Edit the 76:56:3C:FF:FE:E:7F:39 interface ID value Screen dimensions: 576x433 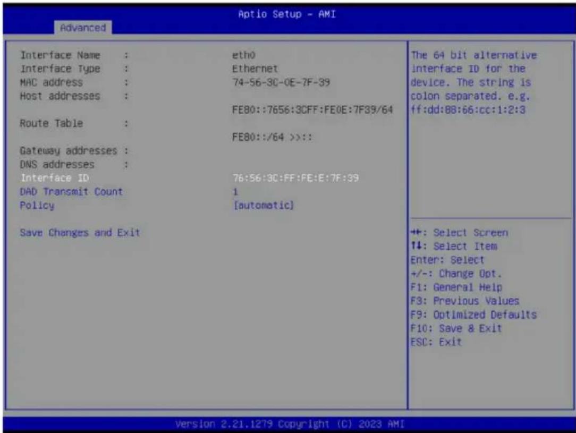click(296, 178)
